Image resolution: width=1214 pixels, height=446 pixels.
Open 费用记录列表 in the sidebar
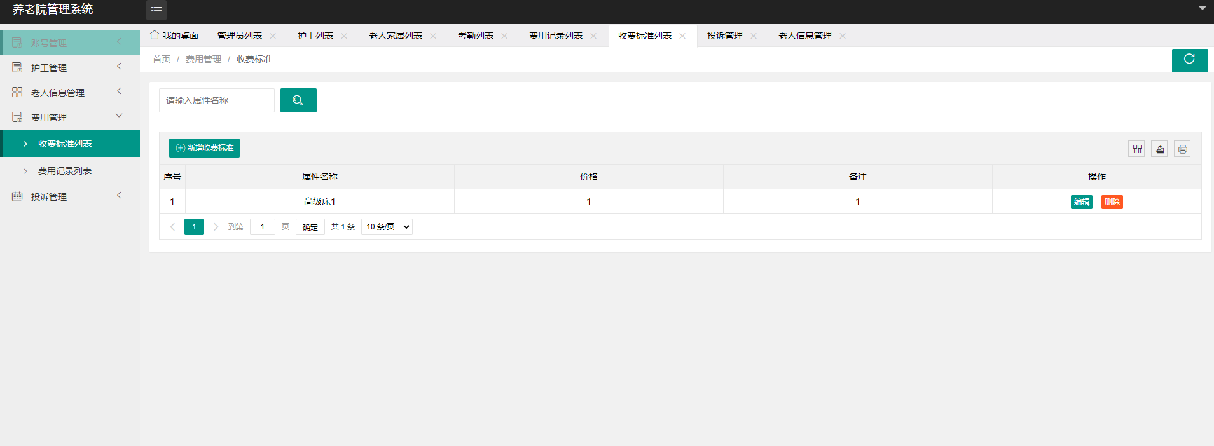[70, 171]
